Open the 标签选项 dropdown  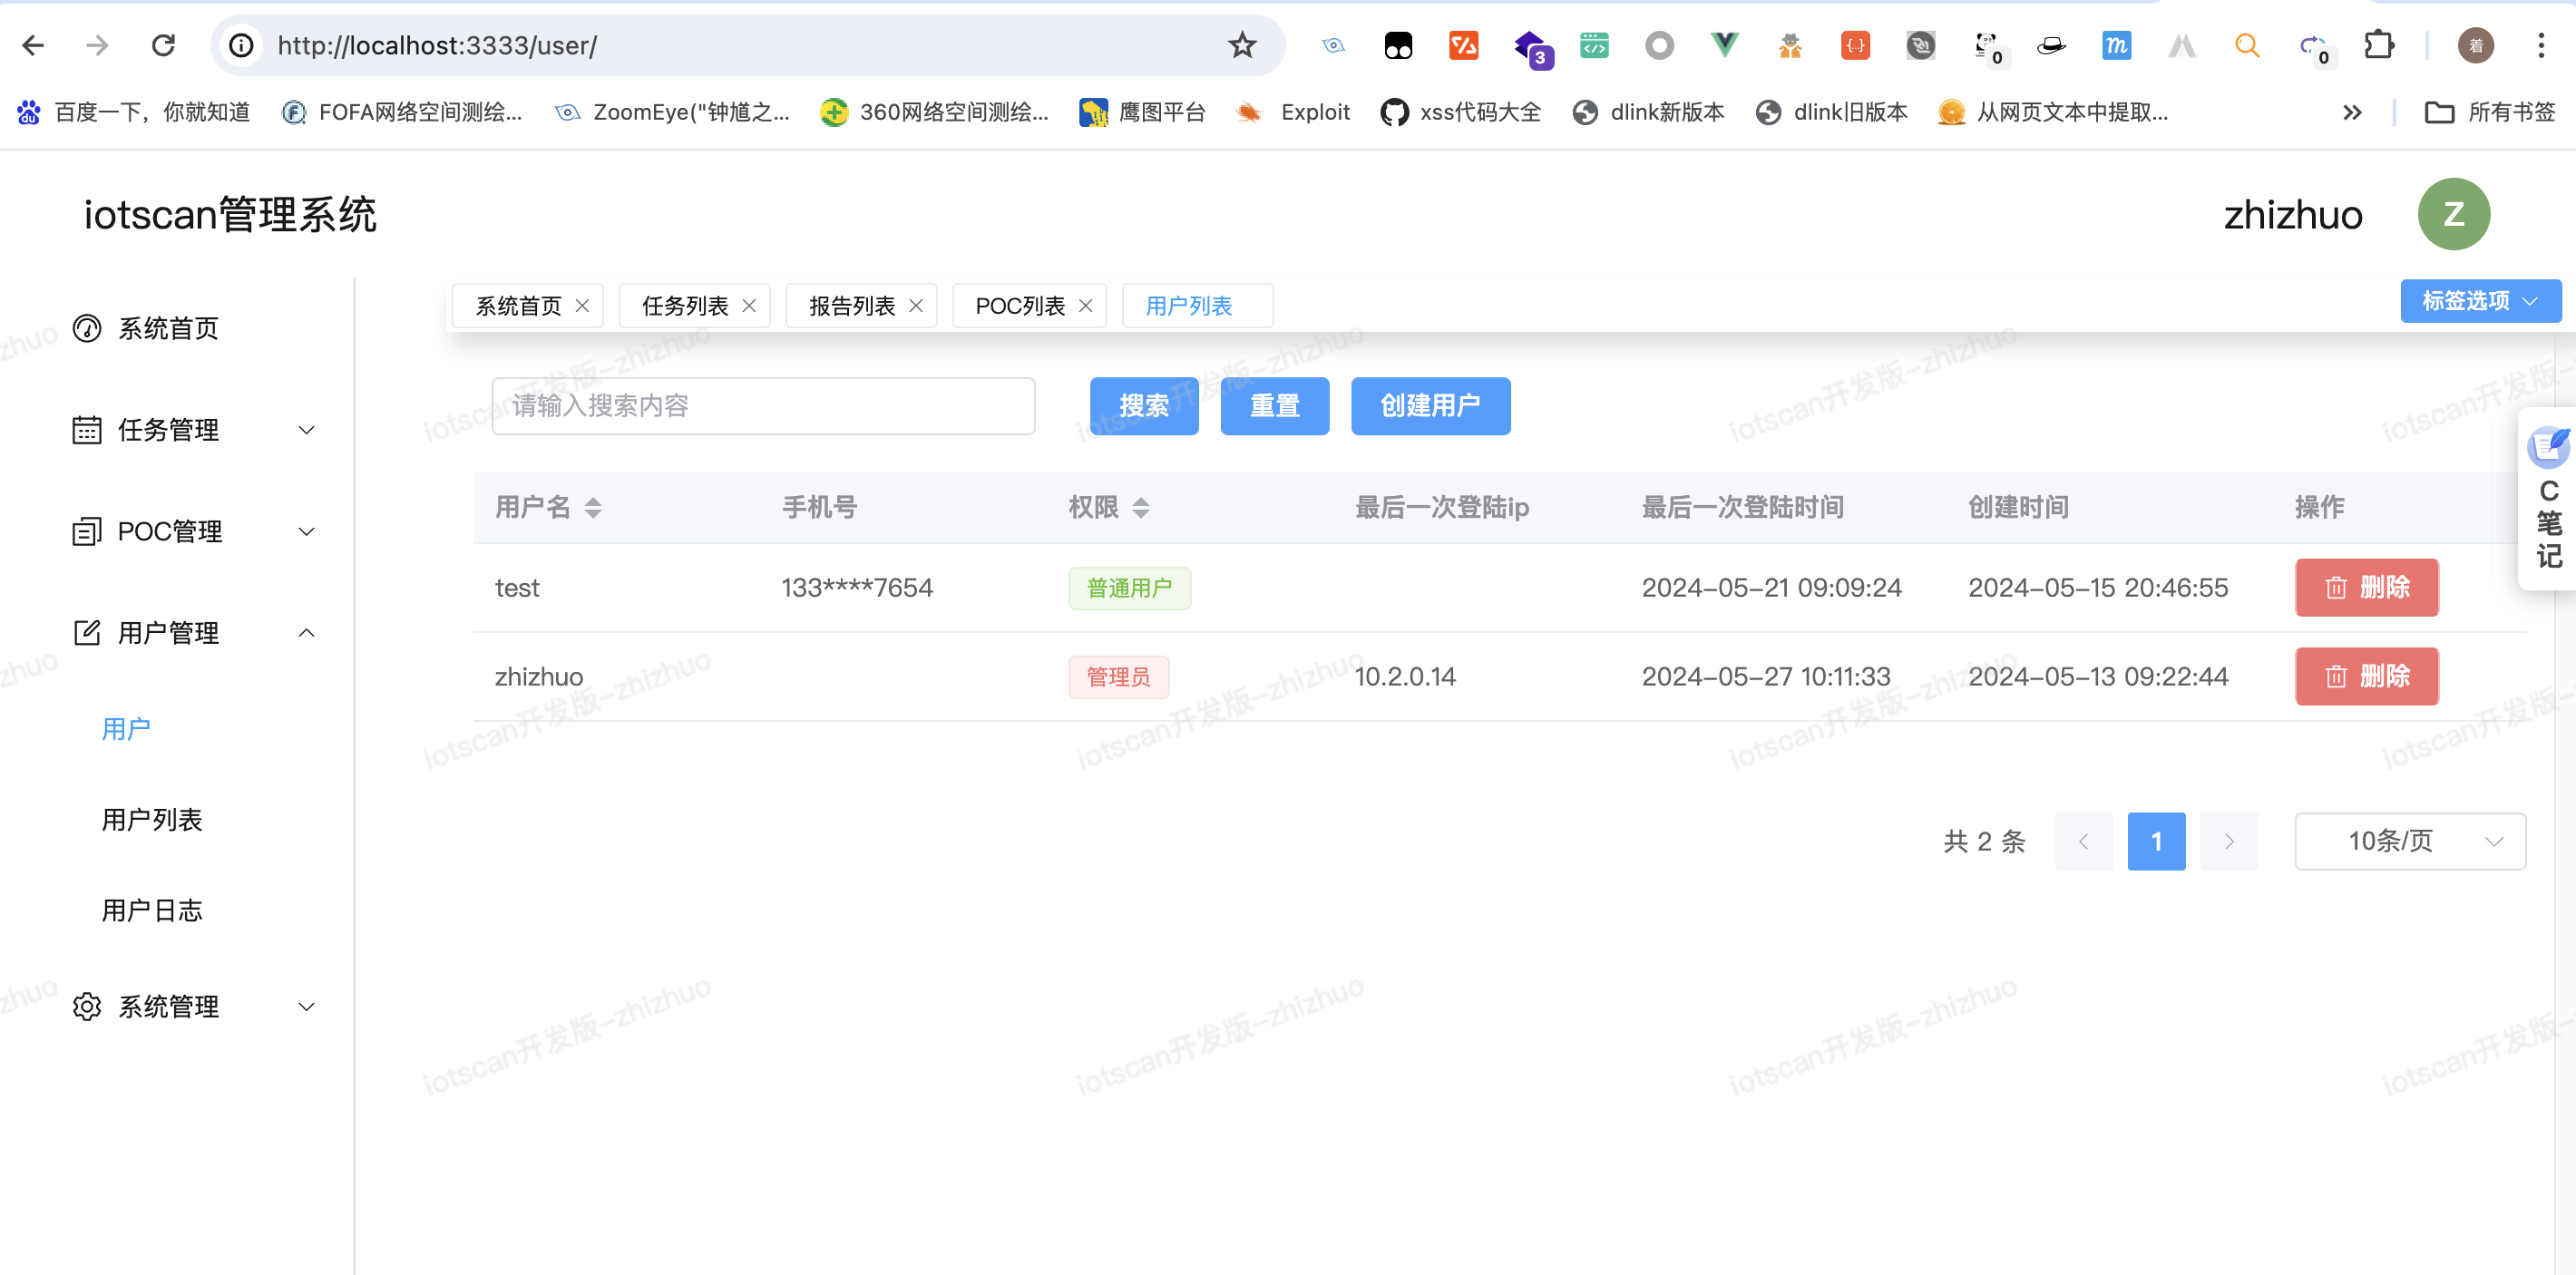point(2480,301)
